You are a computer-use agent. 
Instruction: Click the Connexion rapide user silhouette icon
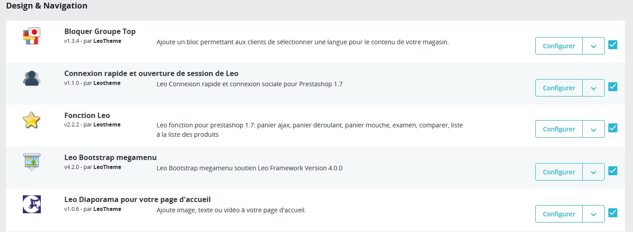pos(31,78)
